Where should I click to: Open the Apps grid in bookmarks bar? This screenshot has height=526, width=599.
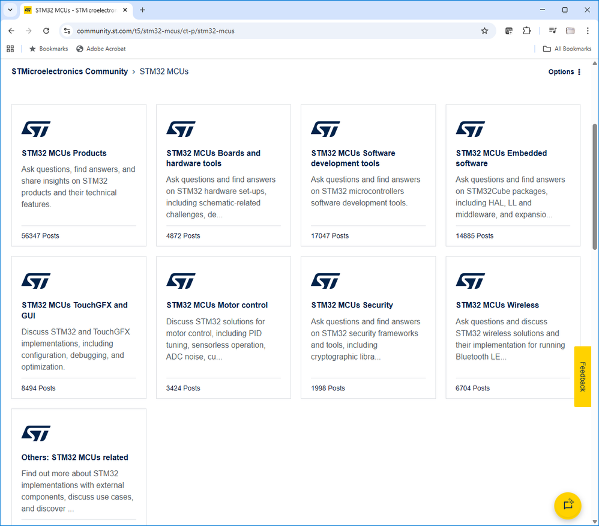coord(10,49)
